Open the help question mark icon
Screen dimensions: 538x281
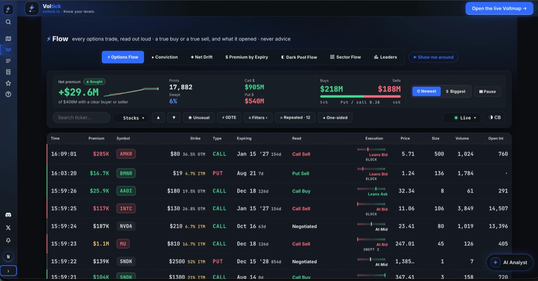point(8,94)
